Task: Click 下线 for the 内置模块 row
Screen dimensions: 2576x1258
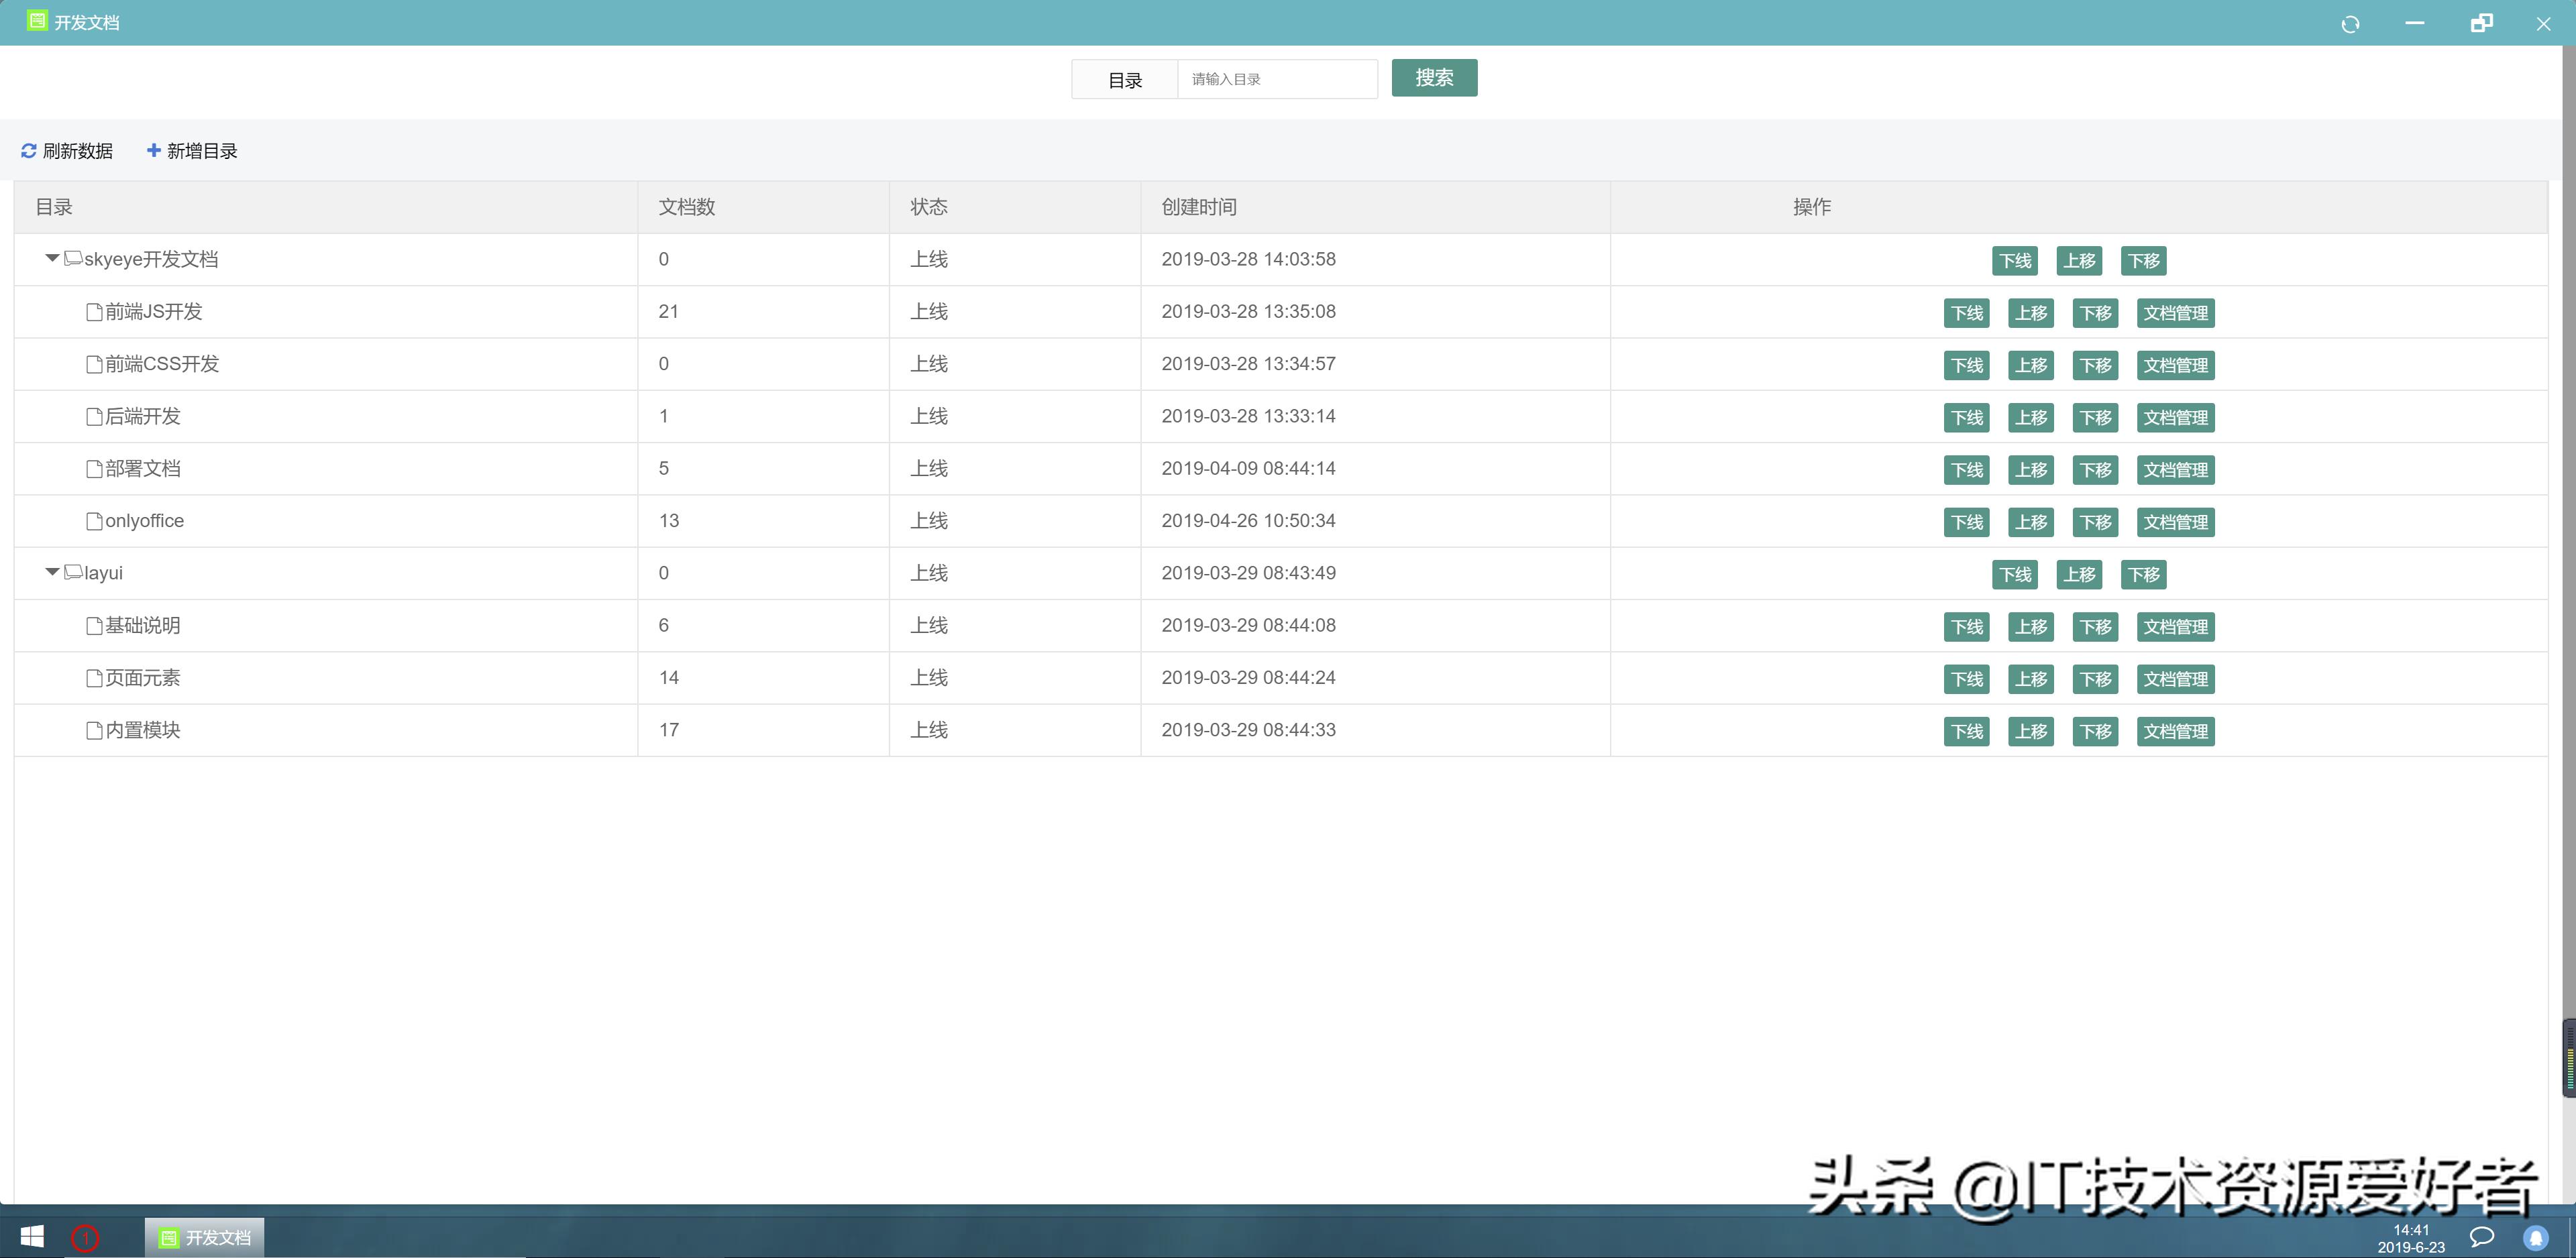Action: tap(1966, 730)
